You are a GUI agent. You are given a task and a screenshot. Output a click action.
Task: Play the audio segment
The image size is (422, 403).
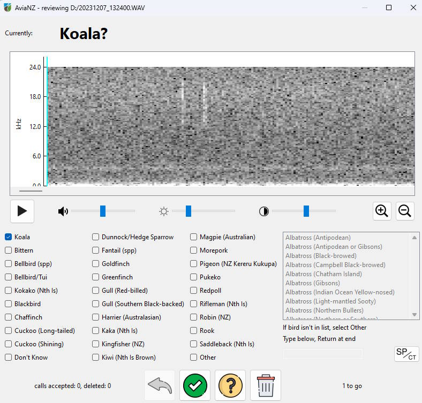click(22, 211)
